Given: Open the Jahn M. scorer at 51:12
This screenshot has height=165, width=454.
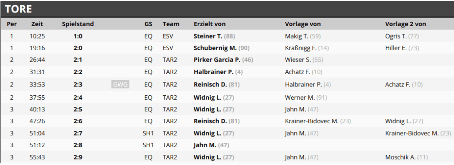Looking at the screenshot, I should point(205,145).
